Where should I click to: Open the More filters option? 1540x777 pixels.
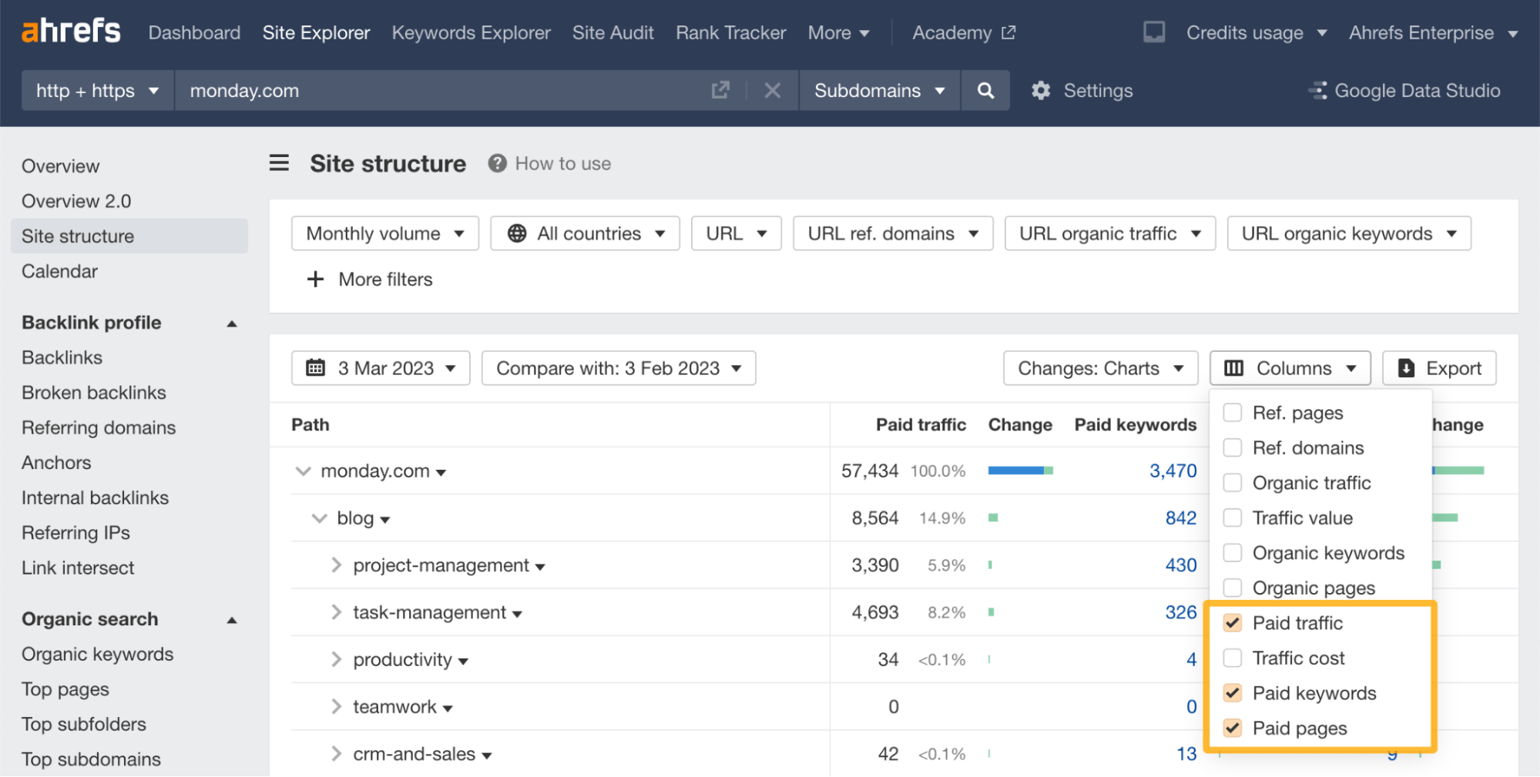(x=369, y=279)
